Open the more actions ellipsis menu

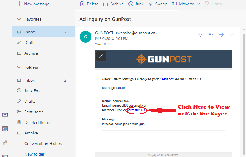[x=230, y=4]
